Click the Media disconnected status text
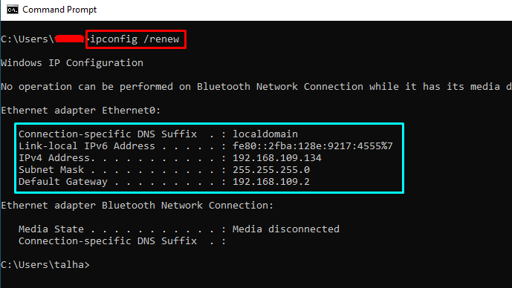 click(285, 229)
